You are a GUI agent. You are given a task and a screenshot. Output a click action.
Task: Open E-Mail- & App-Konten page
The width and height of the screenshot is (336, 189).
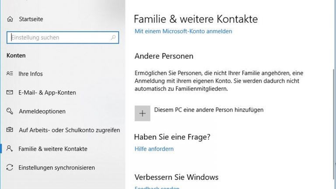pos(47,93)
